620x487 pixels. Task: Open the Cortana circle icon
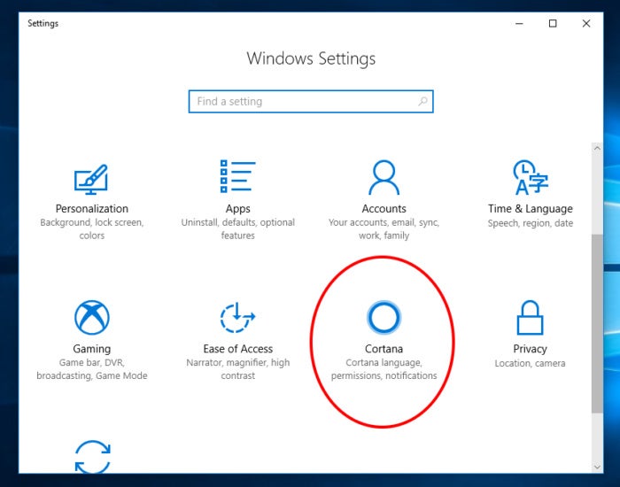(384, 317)
